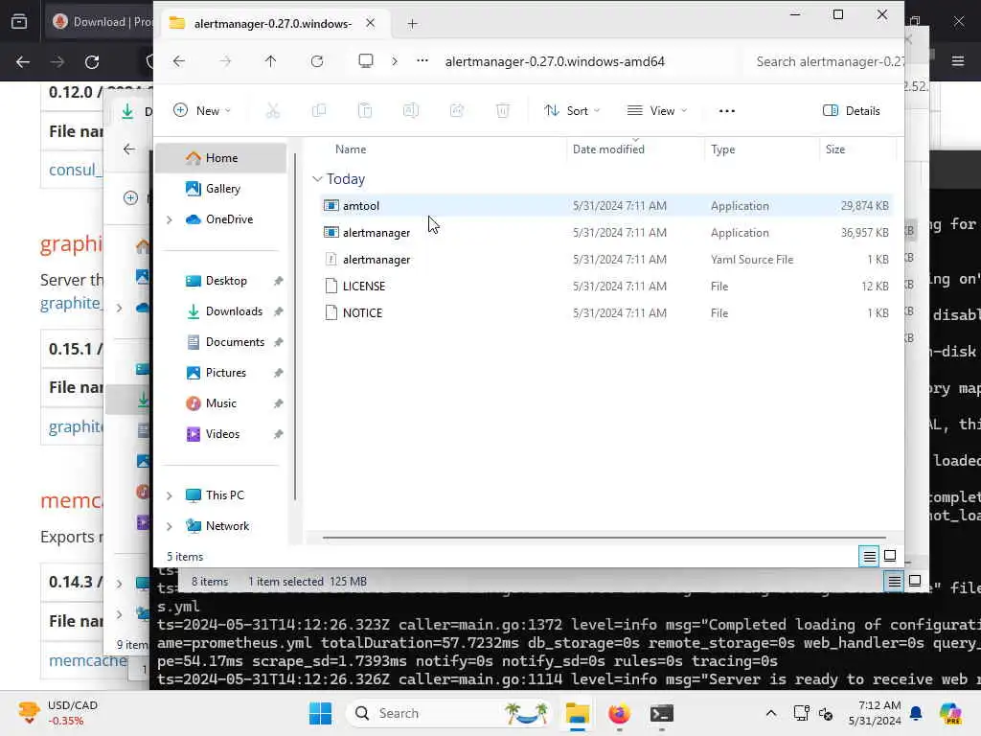Image resolution: width=981 pixels, height=736 pixels.
Task: Show hidden system tray icons
Action: pos(771,713)
